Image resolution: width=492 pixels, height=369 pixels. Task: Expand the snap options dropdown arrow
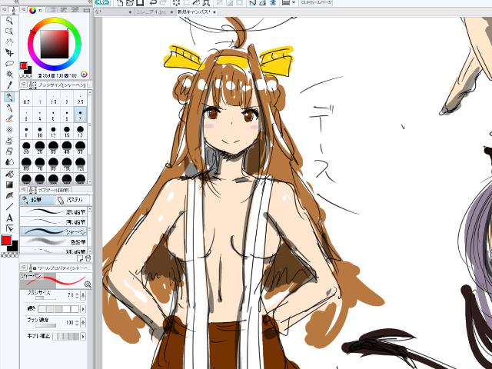(x=294, y=3)
